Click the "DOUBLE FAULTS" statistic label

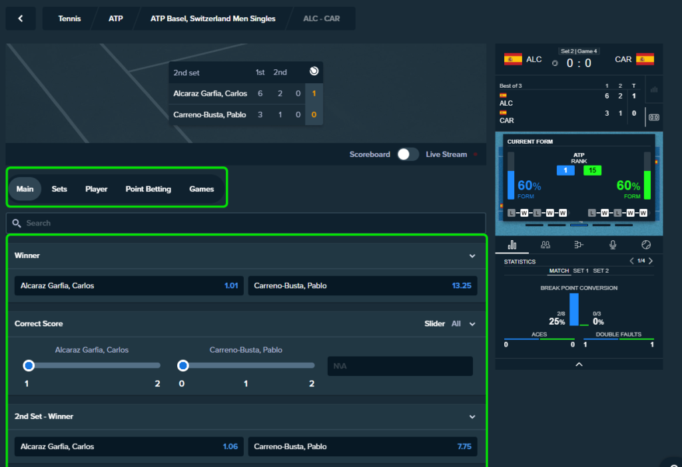point(619,335)
